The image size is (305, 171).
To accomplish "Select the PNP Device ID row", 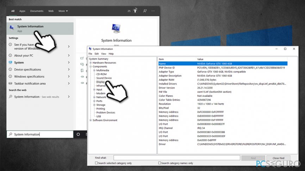I will 223,68.
